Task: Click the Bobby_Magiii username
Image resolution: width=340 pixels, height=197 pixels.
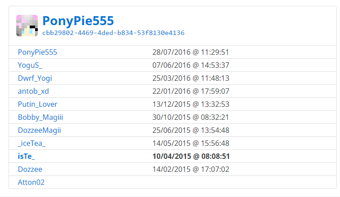Action: (40, 117)
